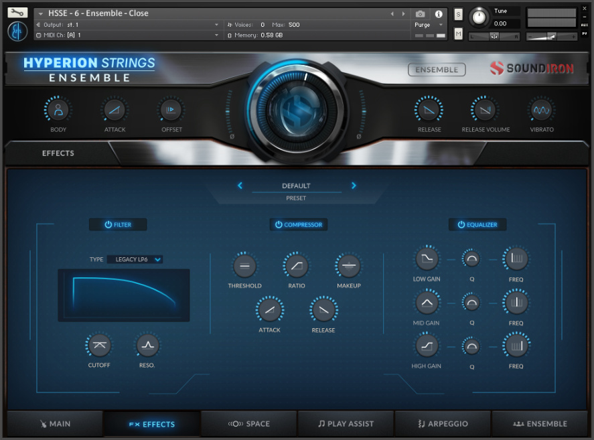The width and height of the screenshot is (594, 440).
Task: Click the Vibrato knob
Action: coord(541,110)
